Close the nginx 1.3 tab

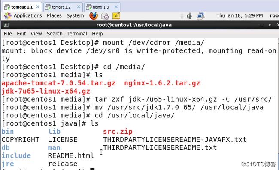pyautogui.click(x=116, y=7)
